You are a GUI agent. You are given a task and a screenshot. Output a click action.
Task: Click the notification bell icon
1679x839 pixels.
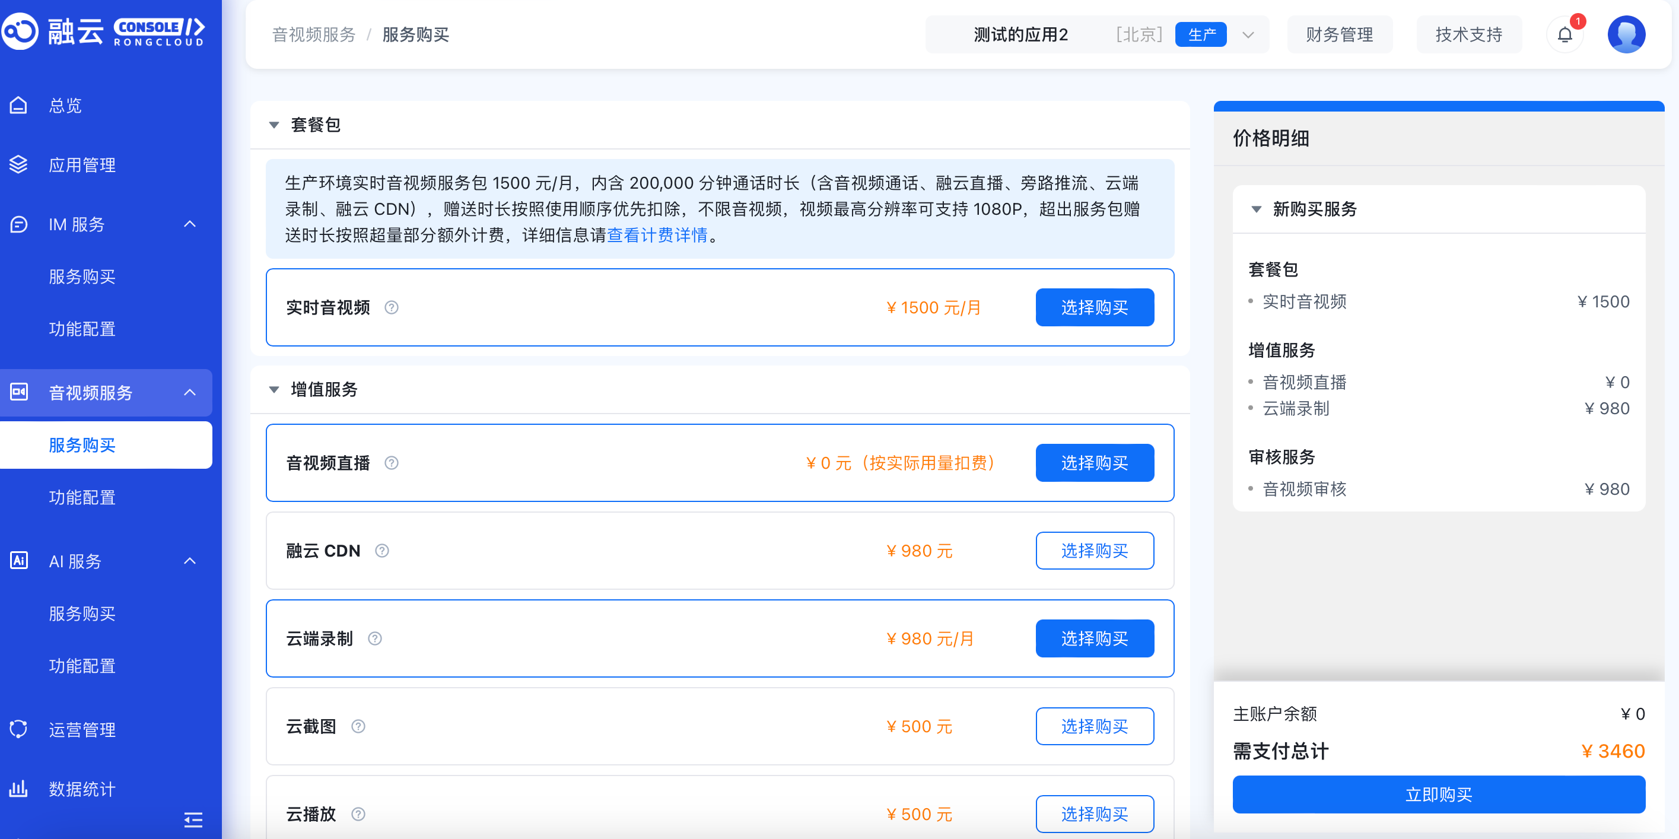pos(1564,34)
